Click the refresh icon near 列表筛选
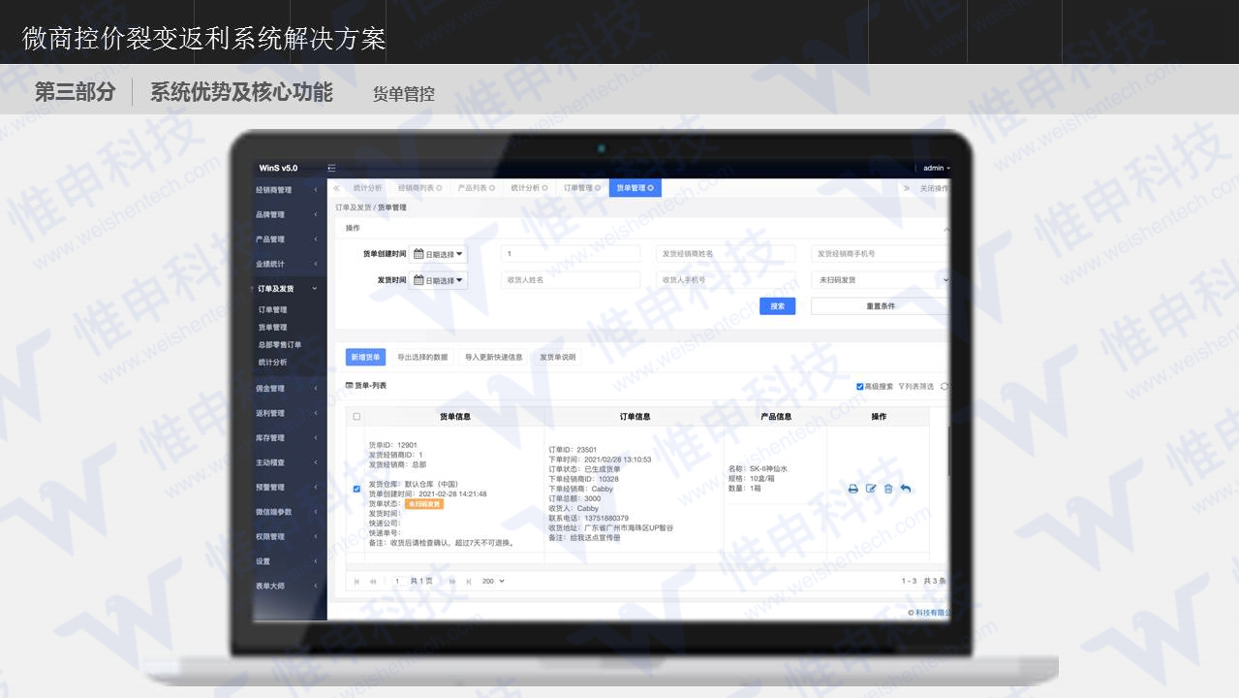The width and height of the screenshot is (1239, 698). [x=943, y=387]
